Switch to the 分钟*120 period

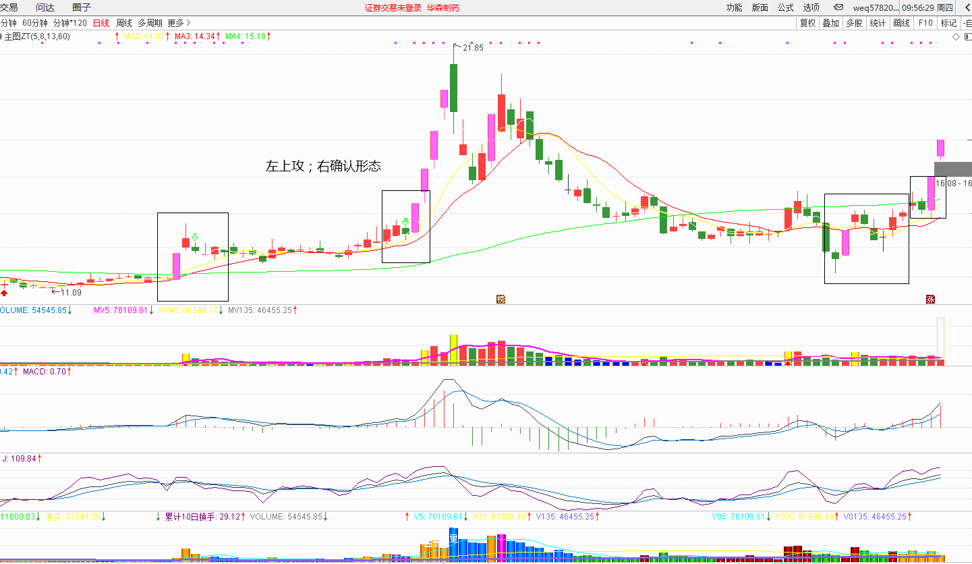70,22
